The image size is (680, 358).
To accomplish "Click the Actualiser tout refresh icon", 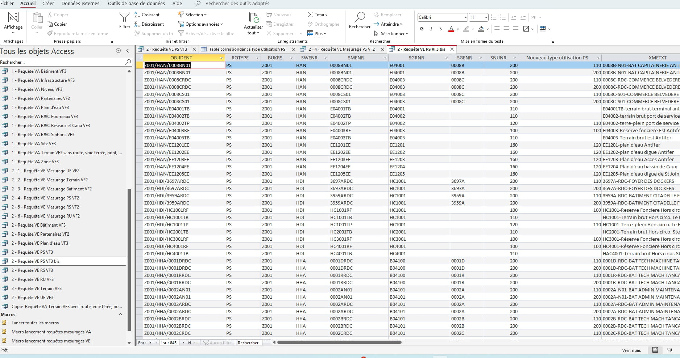I will (253, 17).
